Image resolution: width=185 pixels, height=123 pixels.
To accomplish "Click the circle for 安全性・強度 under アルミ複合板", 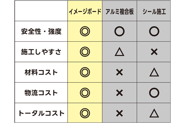I will [x=120, y=31].
